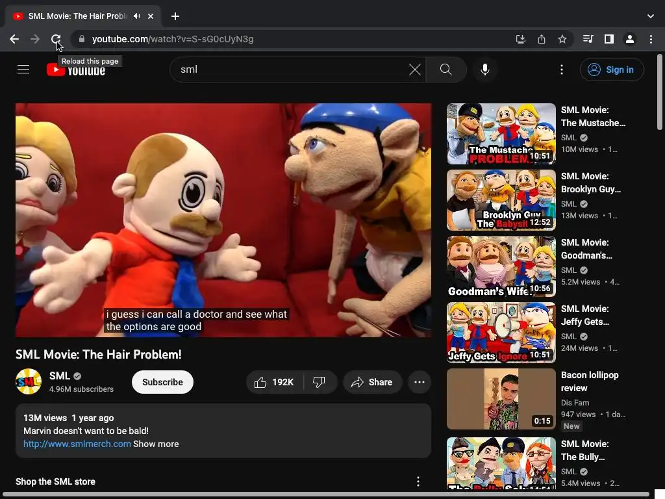Subscribe to the SML channel
665x499 pixels.
click(162, 382)
